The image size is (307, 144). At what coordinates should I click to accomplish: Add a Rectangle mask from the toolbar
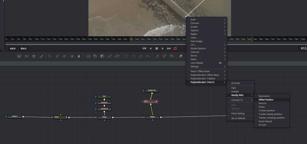click(x=126, y=56)
